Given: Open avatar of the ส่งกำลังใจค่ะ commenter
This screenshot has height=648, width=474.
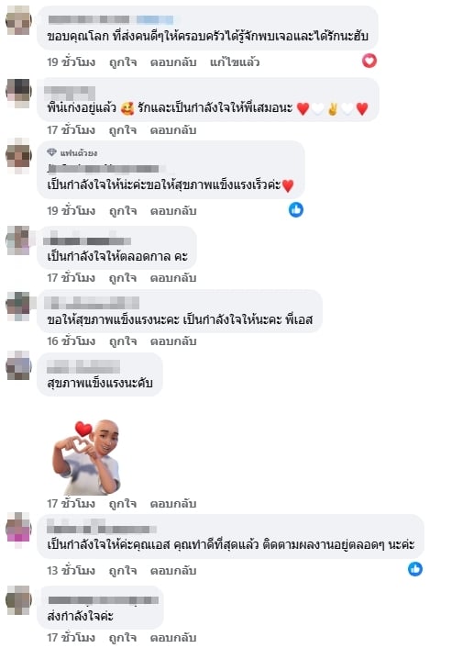Looking at the screenshot, I should (18, 599).
